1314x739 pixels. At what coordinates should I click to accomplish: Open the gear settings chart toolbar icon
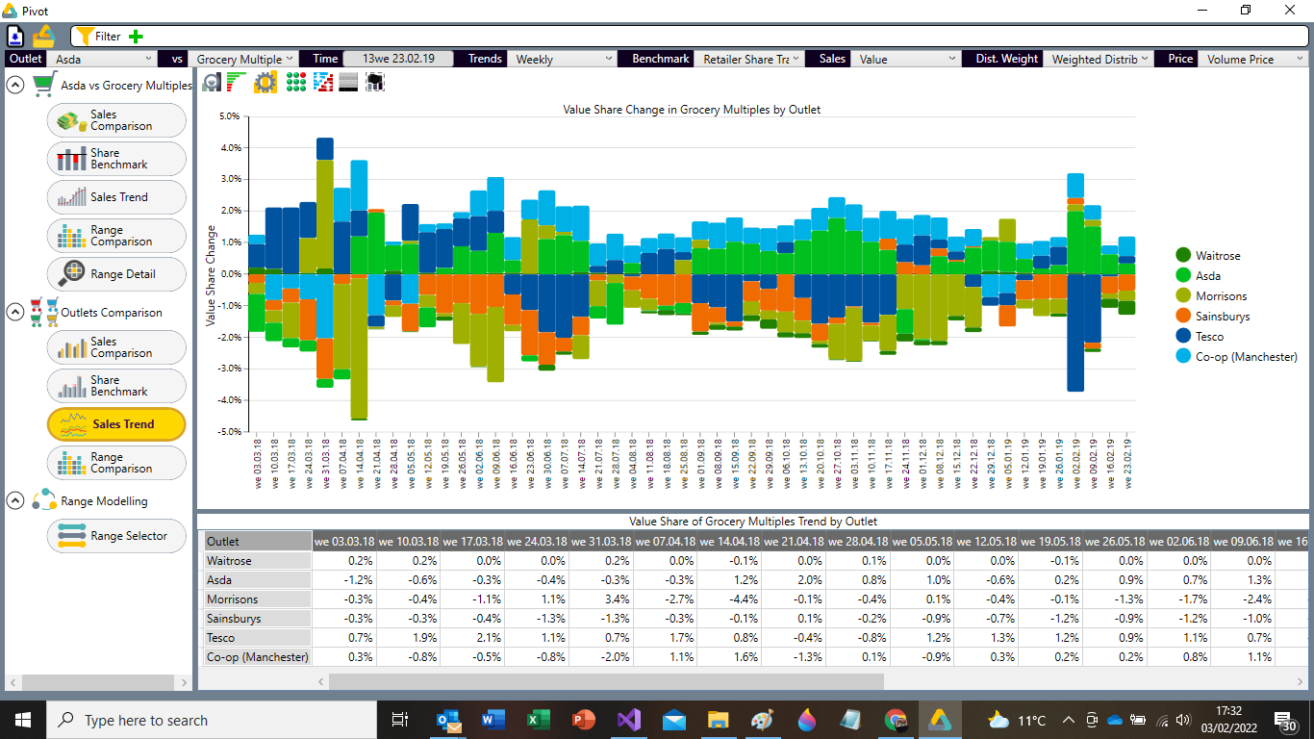[265, 83]
